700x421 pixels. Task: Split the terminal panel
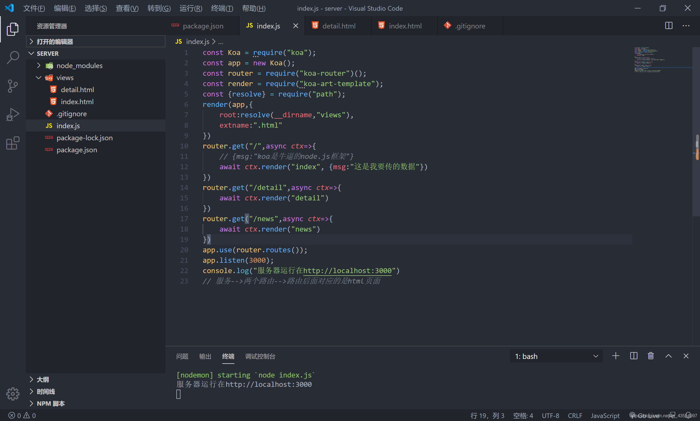634,356
